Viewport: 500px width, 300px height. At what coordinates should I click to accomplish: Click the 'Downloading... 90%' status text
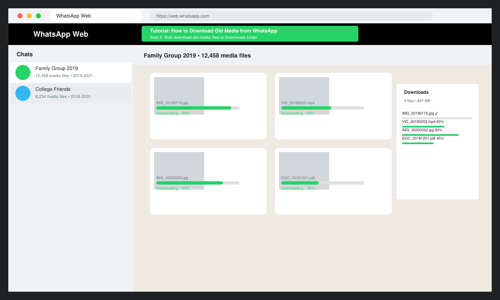coord(173,113)
